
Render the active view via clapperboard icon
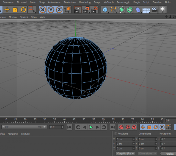point(78,10)
